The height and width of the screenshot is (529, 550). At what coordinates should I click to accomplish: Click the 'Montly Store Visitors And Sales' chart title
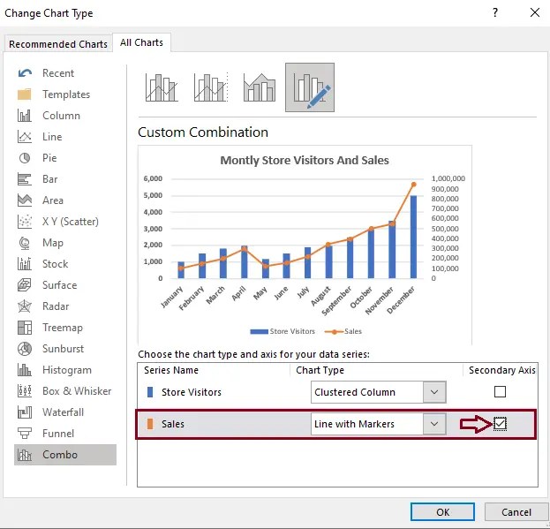305,160
